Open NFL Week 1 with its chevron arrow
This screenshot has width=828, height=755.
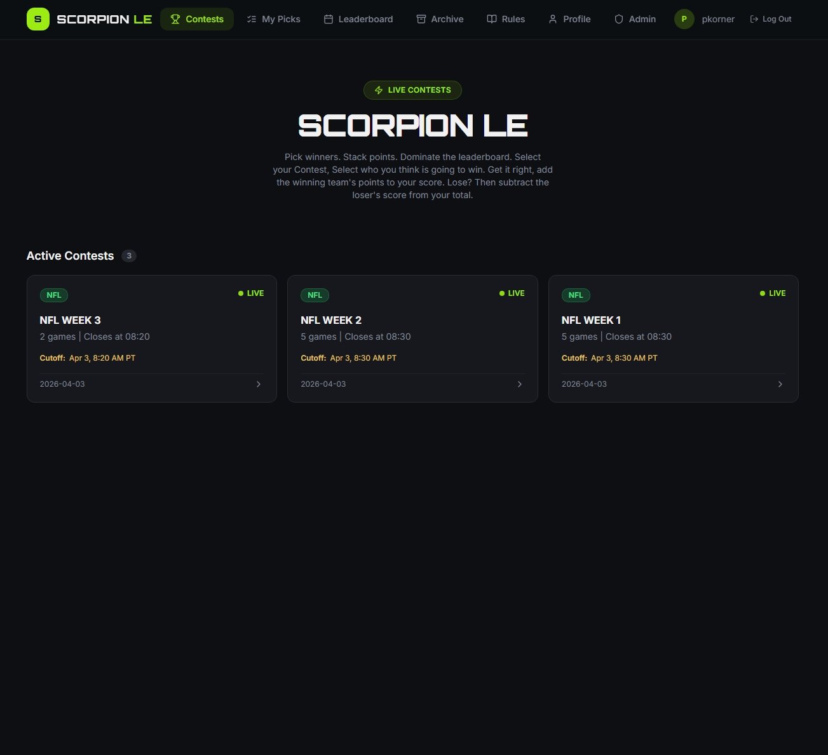point(780,384)
